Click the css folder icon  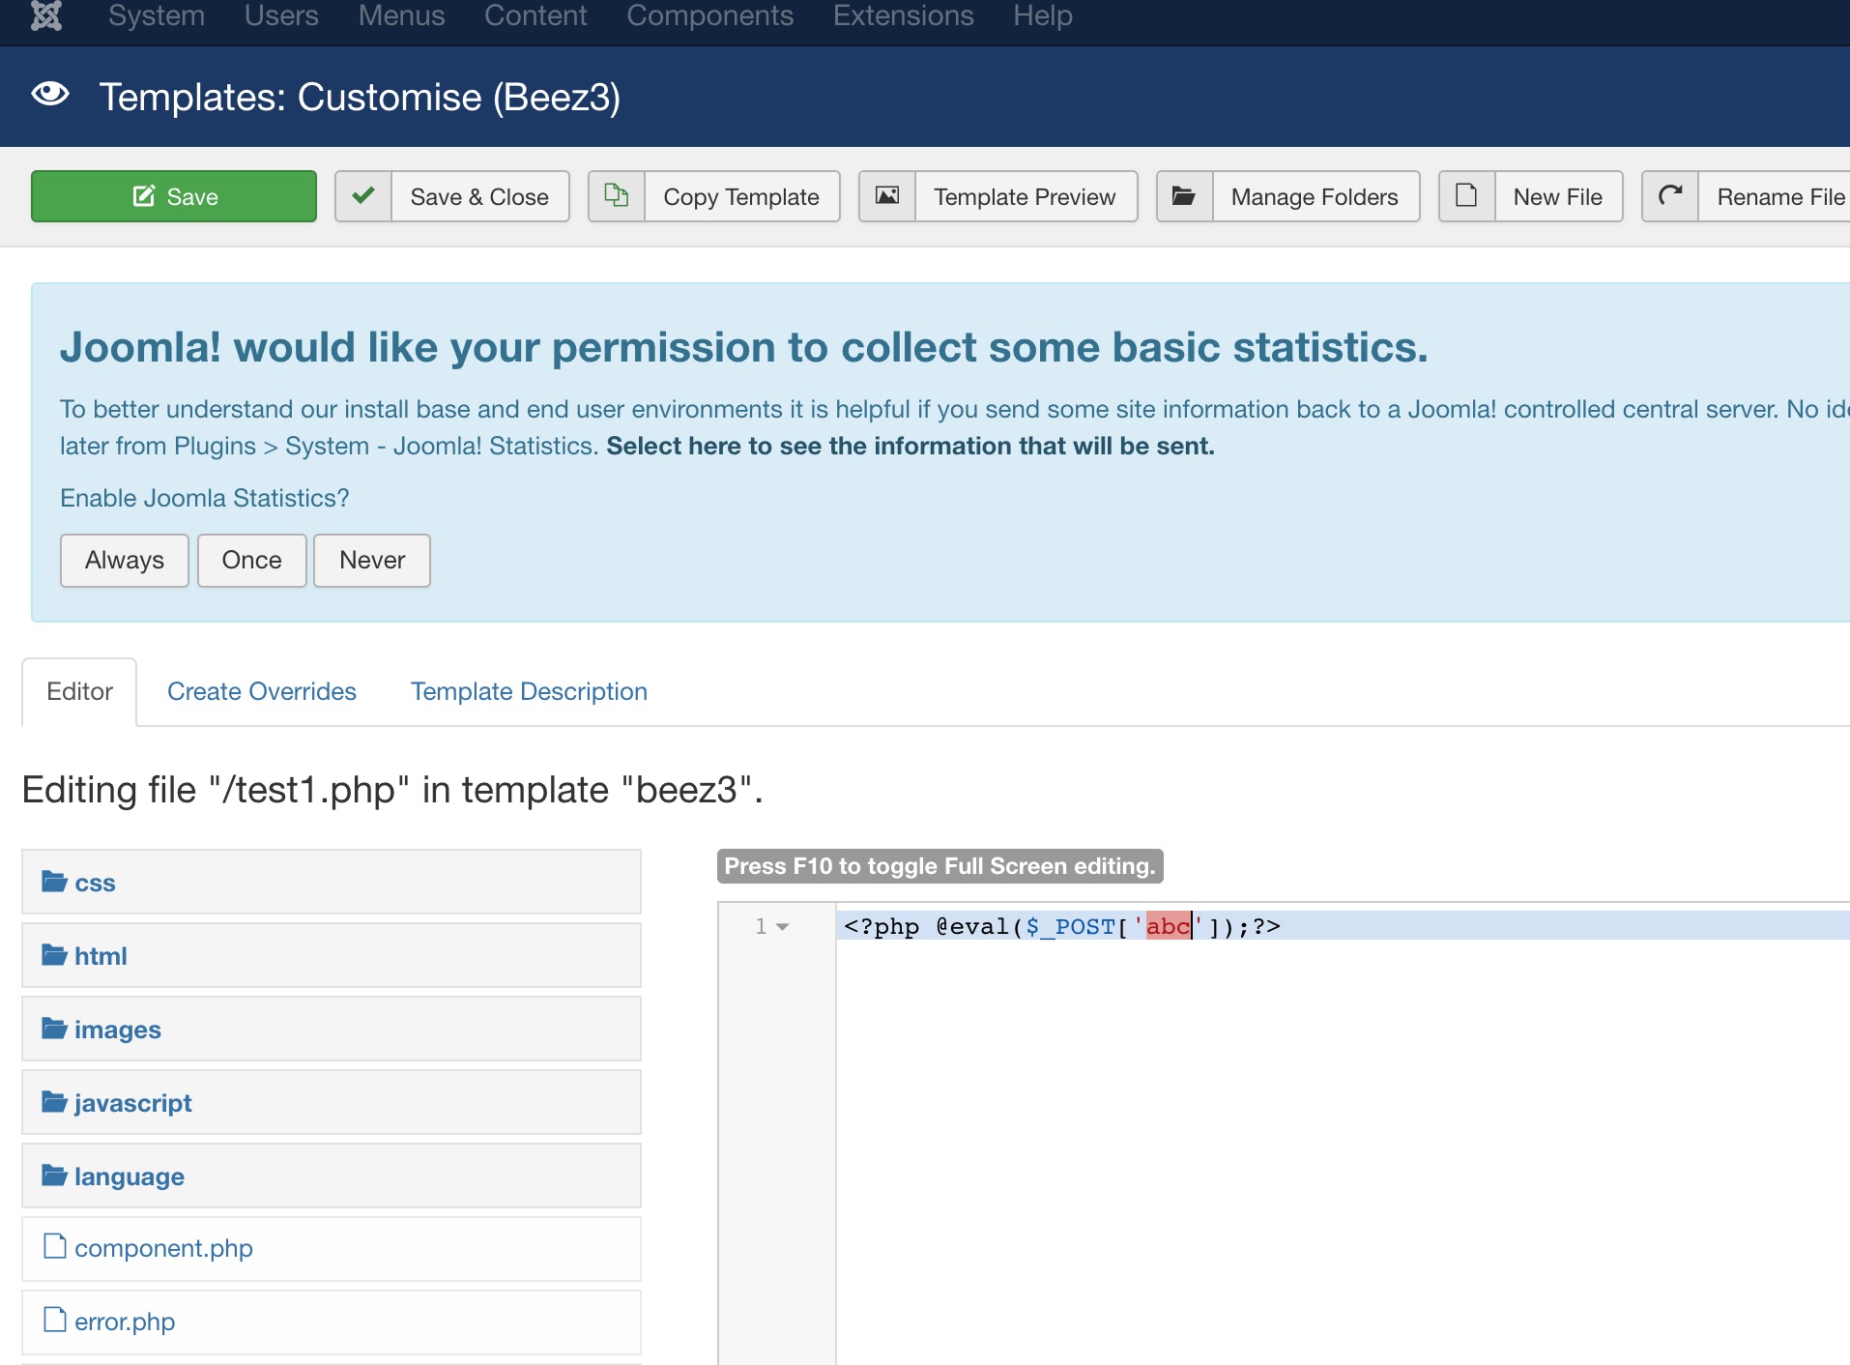tap(54, 882)
